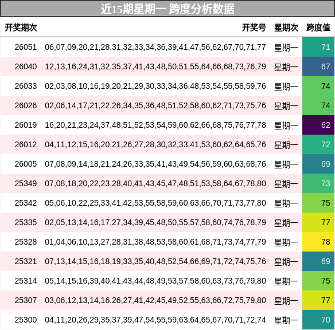This screenshot has width=335, height=330.
Task: Click winning numbers starting 07,08,18,20
Action: coord(155,183)
